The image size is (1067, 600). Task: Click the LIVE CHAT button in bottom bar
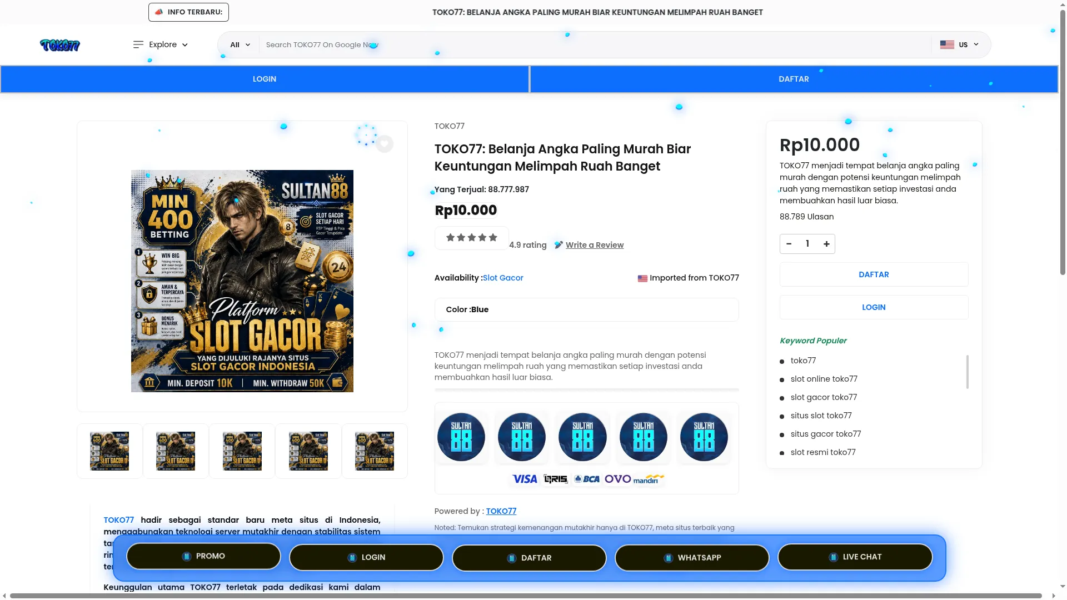[855, 557]
